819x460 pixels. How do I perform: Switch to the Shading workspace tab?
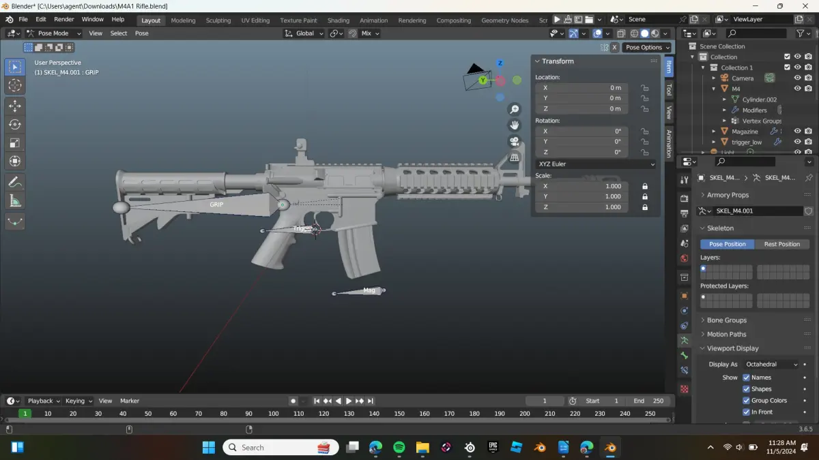click(338, 20)
